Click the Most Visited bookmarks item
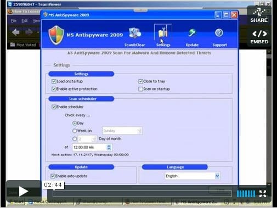 coord(23,45)
